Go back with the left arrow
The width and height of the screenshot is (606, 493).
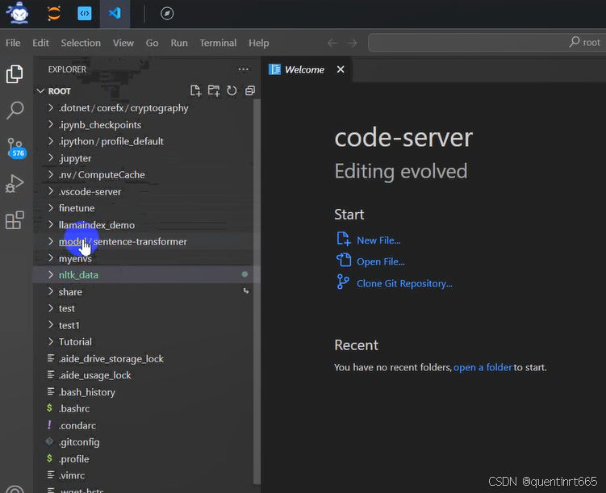(x=332, y=43)
